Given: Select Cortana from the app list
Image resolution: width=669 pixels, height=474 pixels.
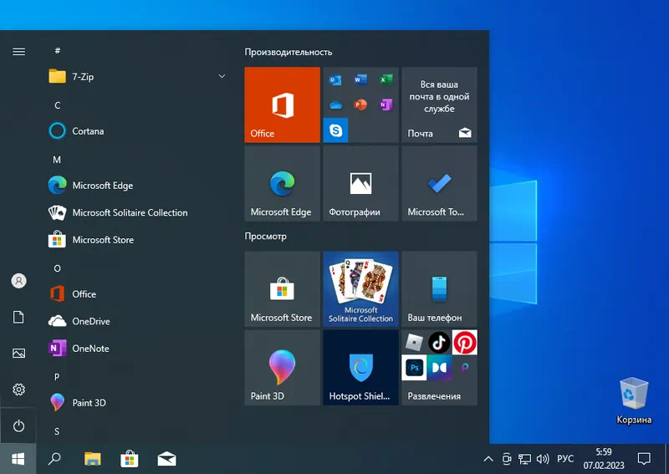Looking at the screenshot, I should pyautogui.click(x=88, y=131).
